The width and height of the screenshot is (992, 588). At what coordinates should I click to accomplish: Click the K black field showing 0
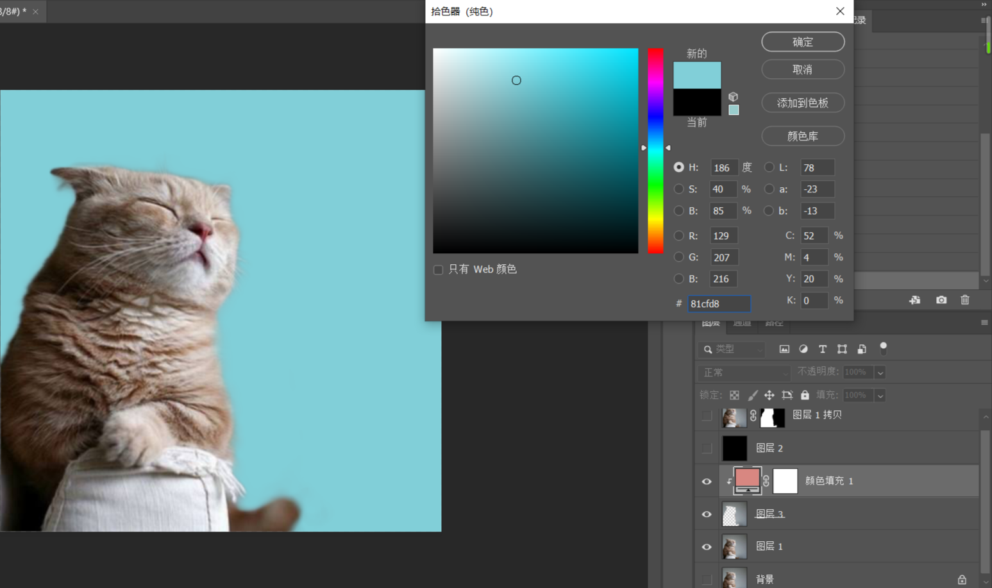[814, 300]
